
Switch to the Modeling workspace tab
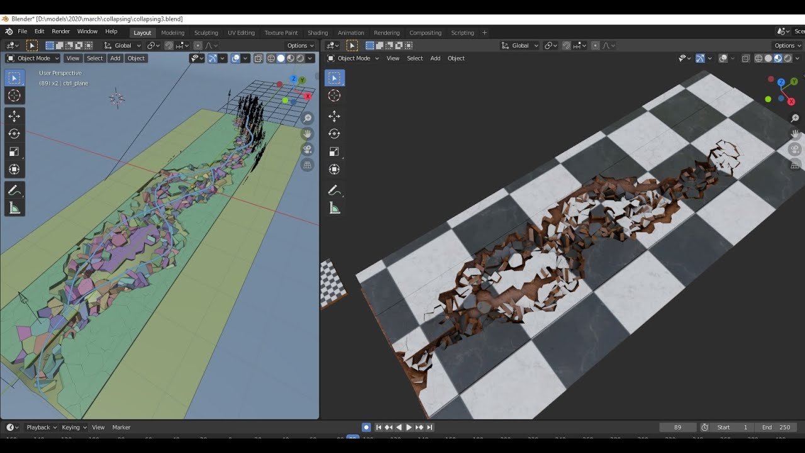click(x=173, y=33)
